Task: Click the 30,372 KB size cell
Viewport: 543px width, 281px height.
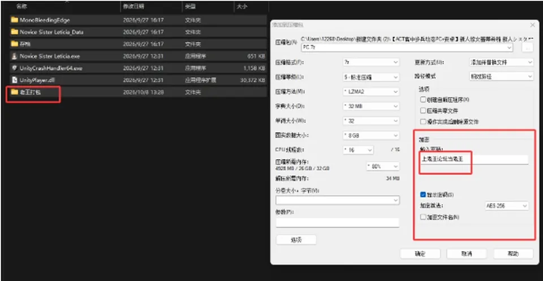Action: tap(253, 80)
